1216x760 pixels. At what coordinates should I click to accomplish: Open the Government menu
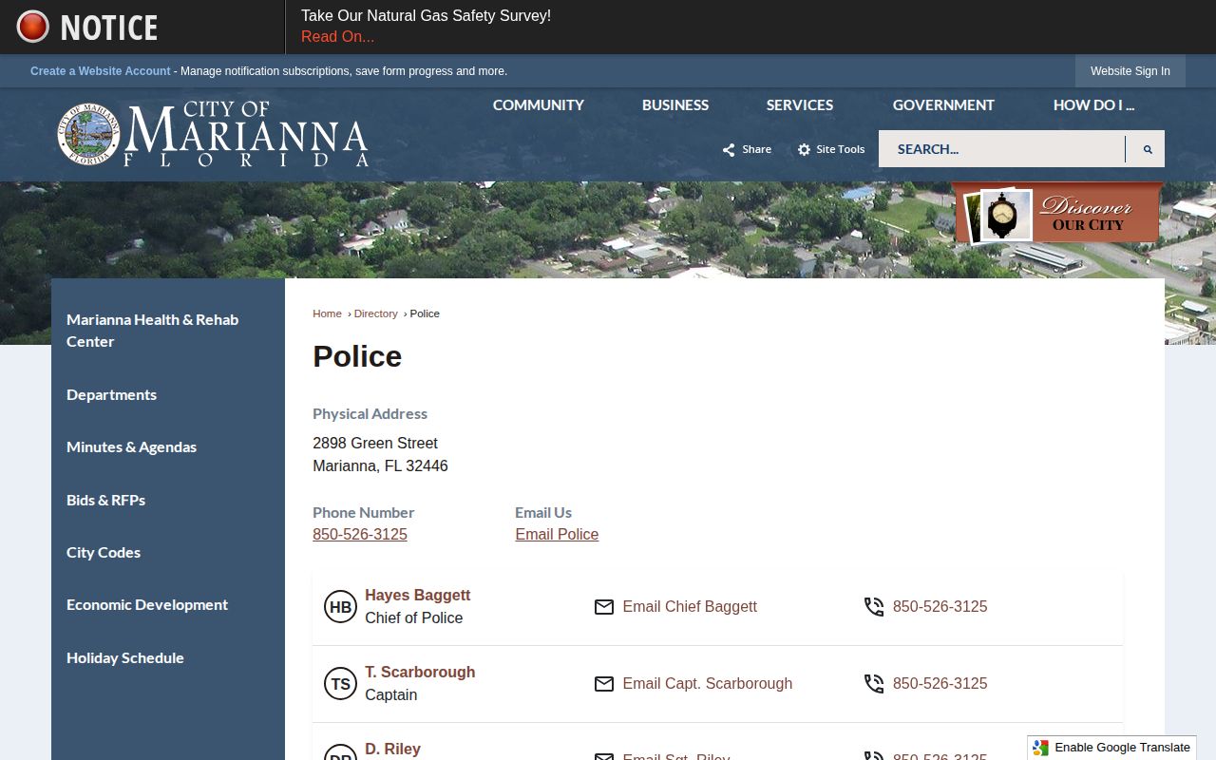click(x=943, y=105)
